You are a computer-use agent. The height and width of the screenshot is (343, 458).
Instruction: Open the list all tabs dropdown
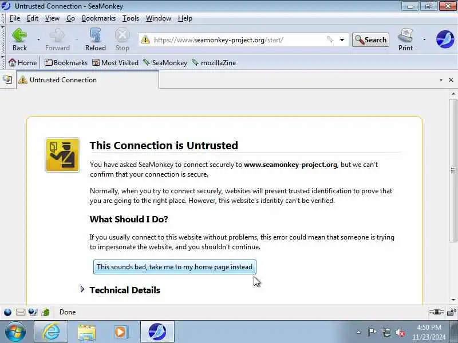click(x=441, y=80)
